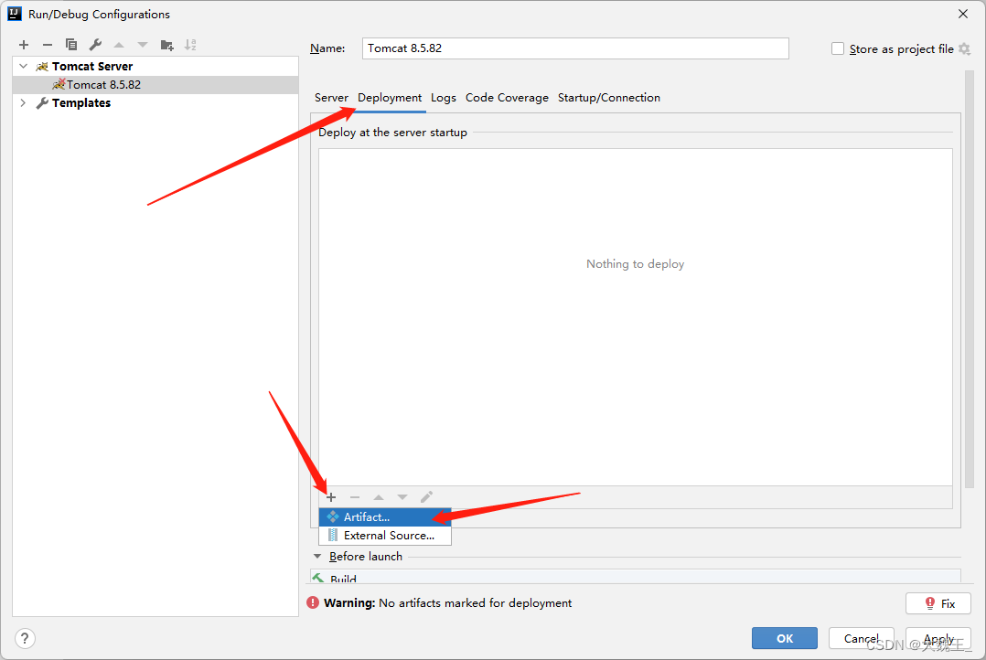986x660 pixels.
Task: Click the Fix button
Action: (x=938, y=603)
